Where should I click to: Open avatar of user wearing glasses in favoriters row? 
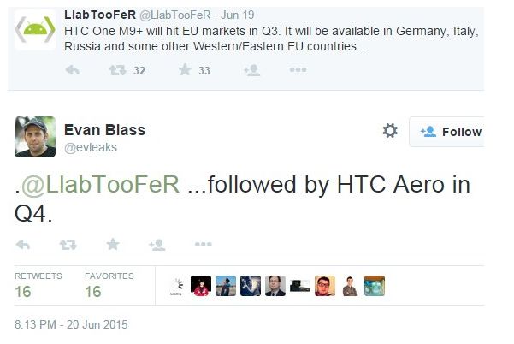[325, 286]
